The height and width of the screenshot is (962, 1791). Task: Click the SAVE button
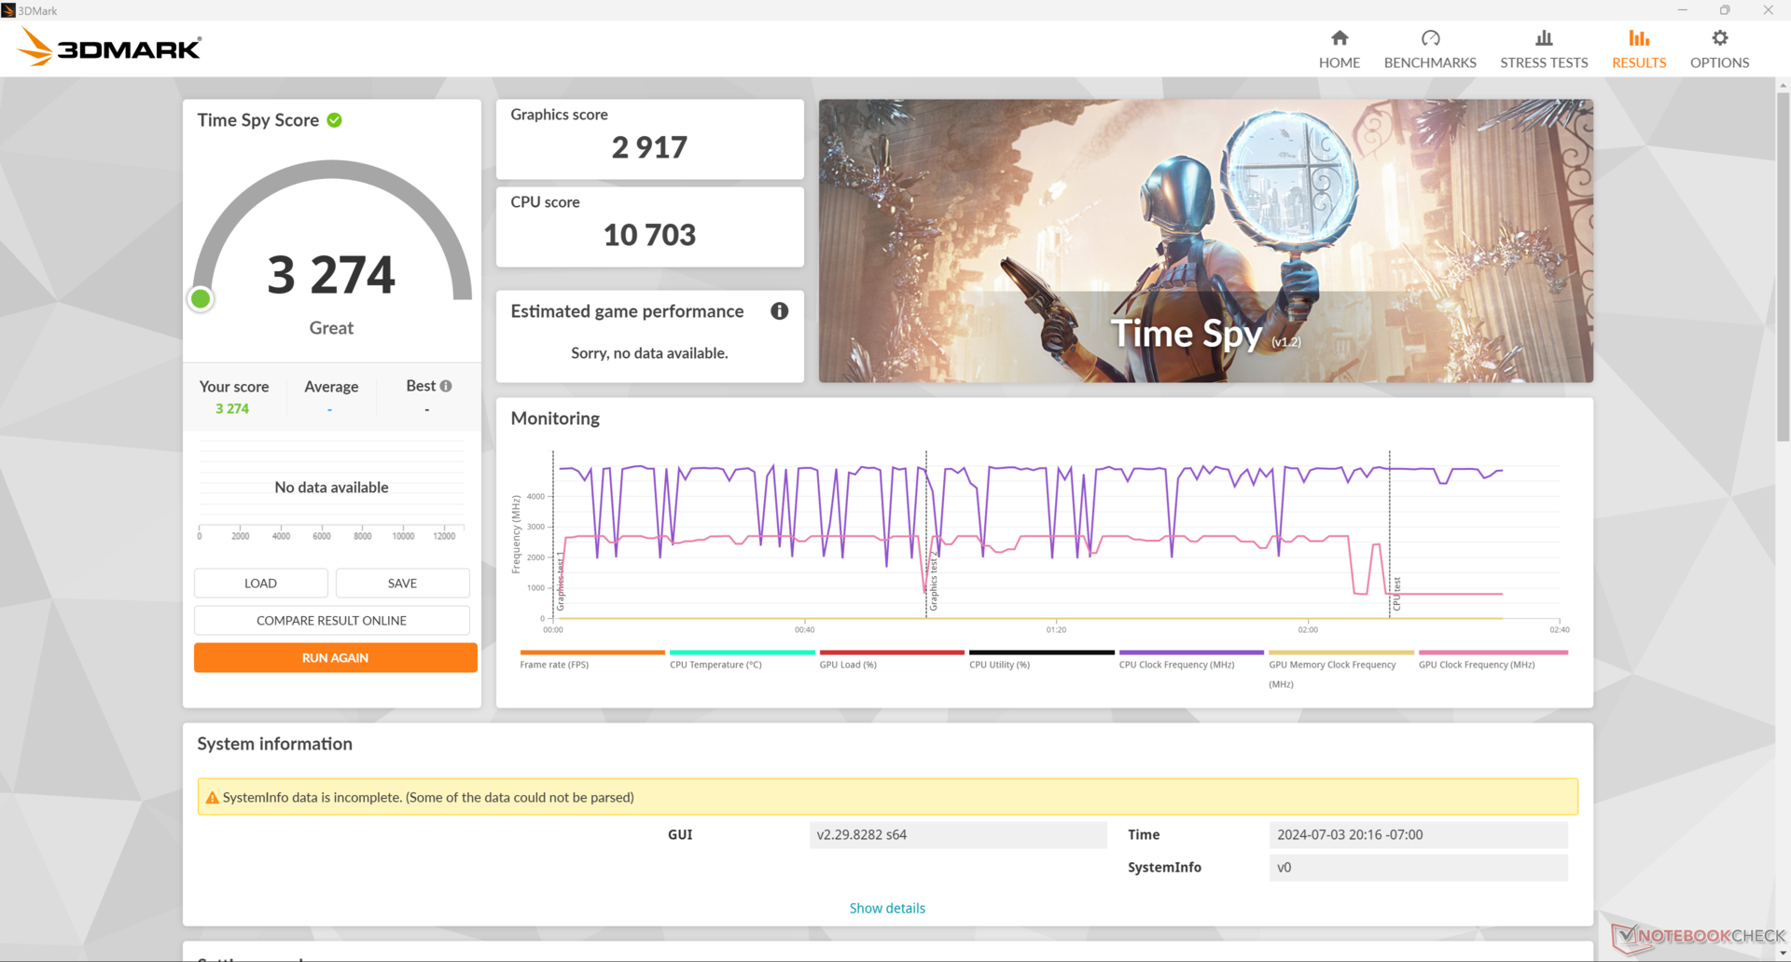click(402, 583)
